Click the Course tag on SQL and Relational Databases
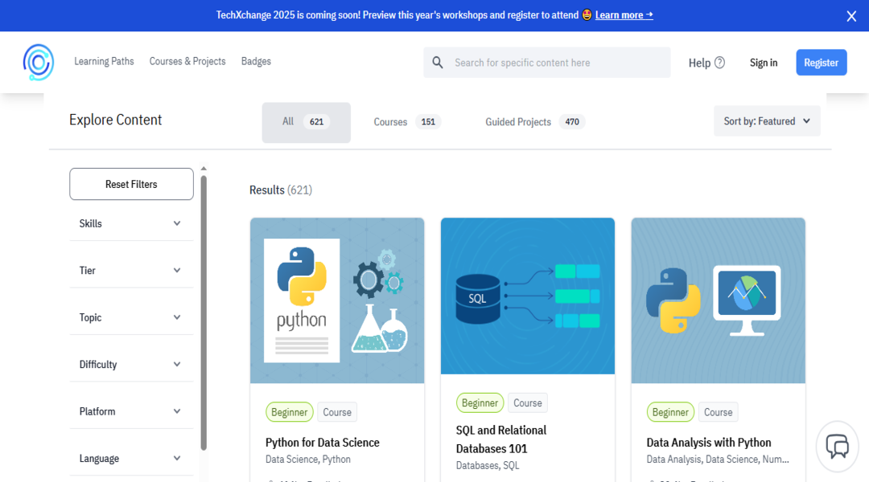This screenshot has height=482, width=869. (x=528, y=402)
